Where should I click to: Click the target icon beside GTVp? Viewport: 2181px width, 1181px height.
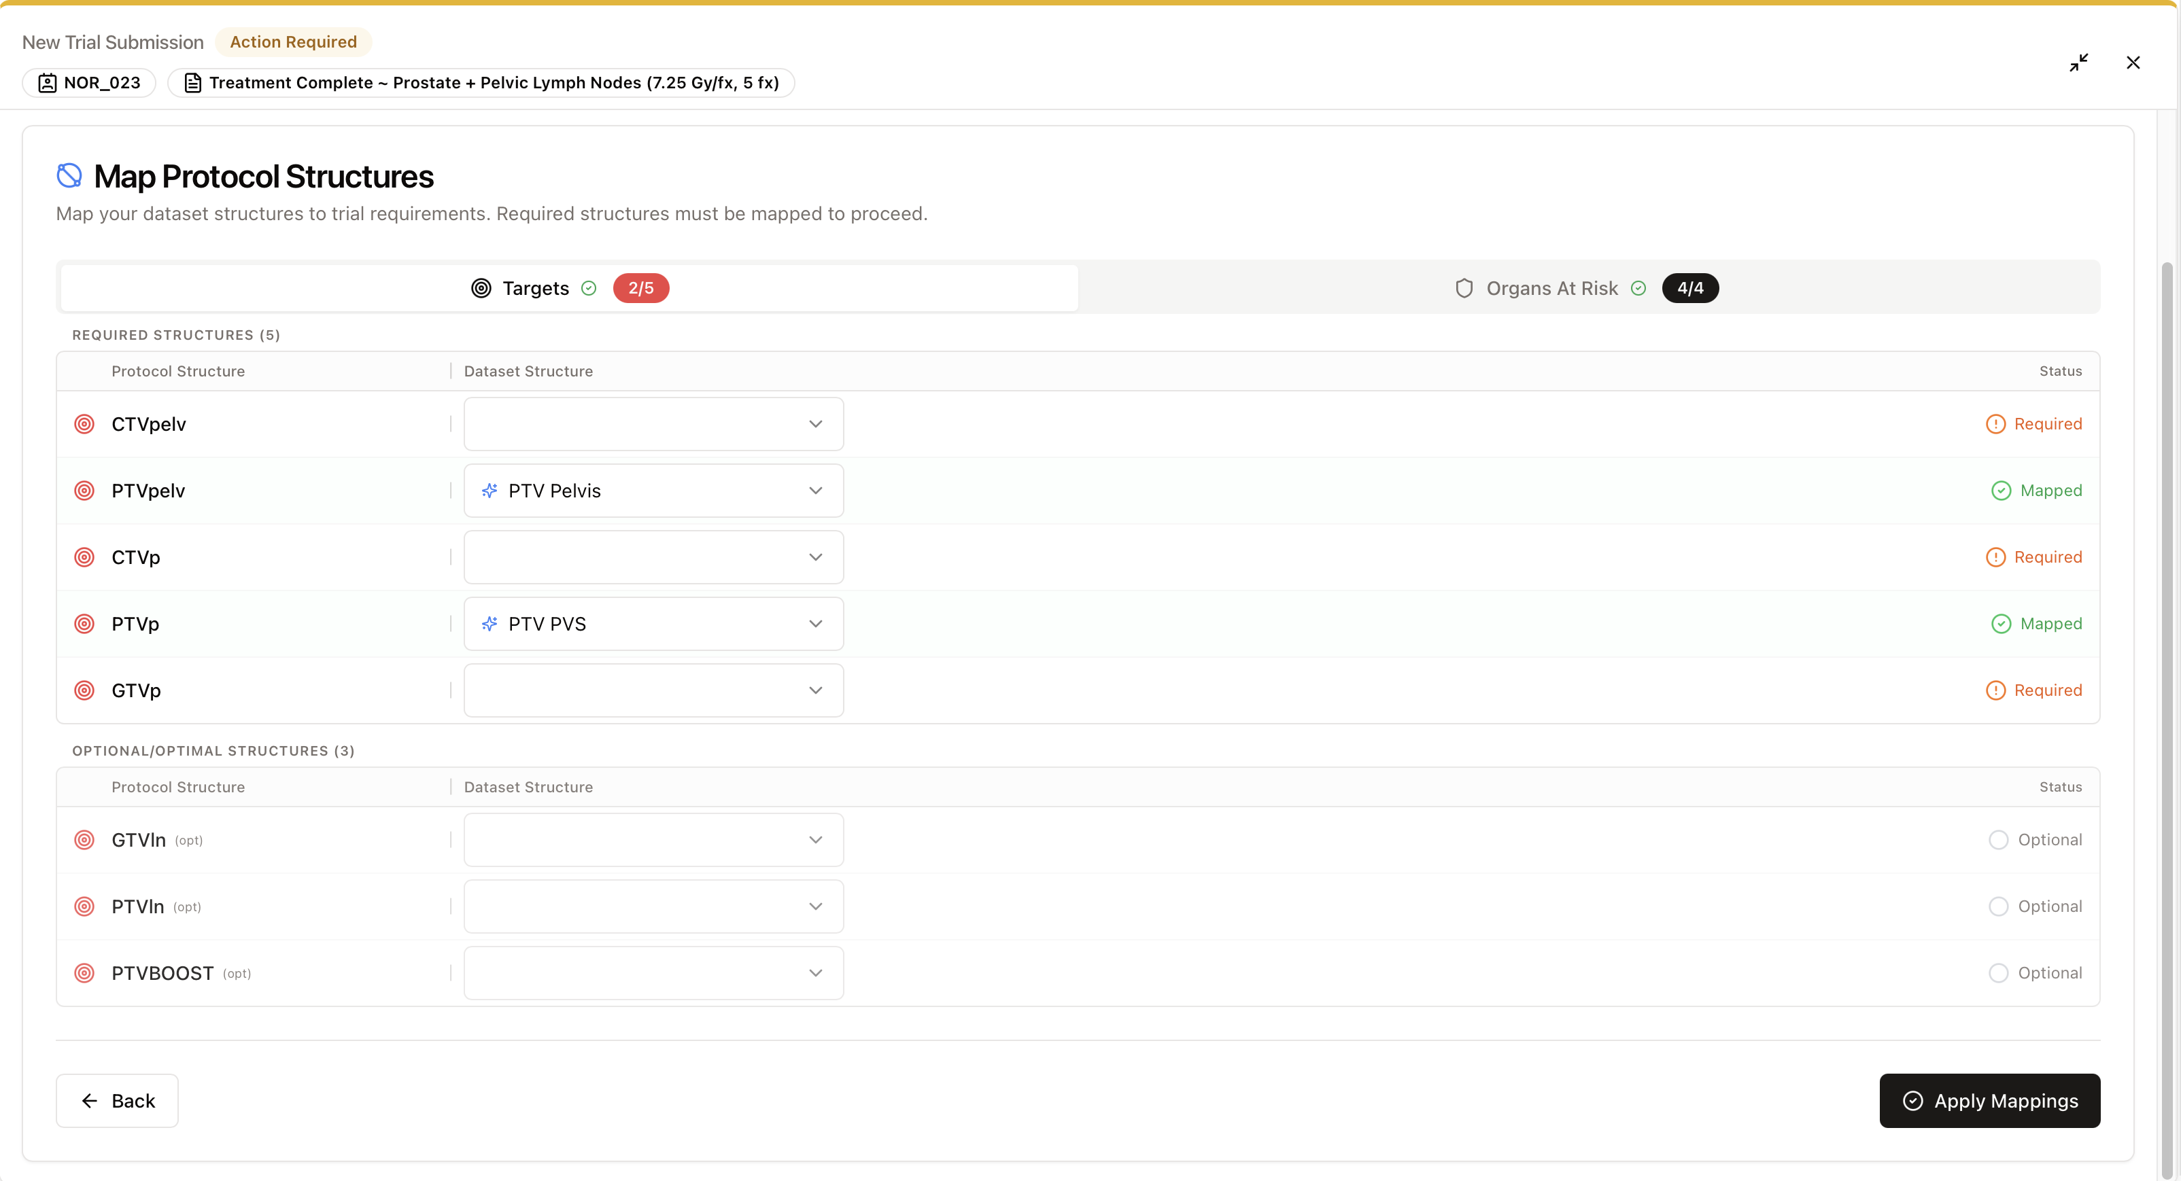coord(85,690)
